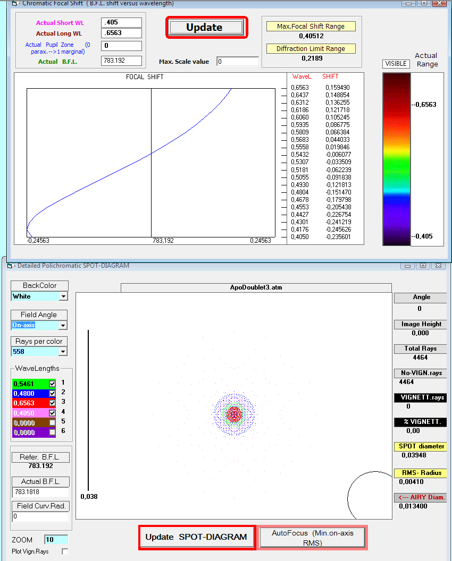452x561 pixels.
Task: Click the ApoDoublet3.atm title tab
Action: click(x=256, y=287)
